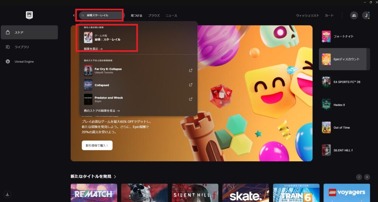Open the friends list icon
378x202 pixels.
point(354,15)
